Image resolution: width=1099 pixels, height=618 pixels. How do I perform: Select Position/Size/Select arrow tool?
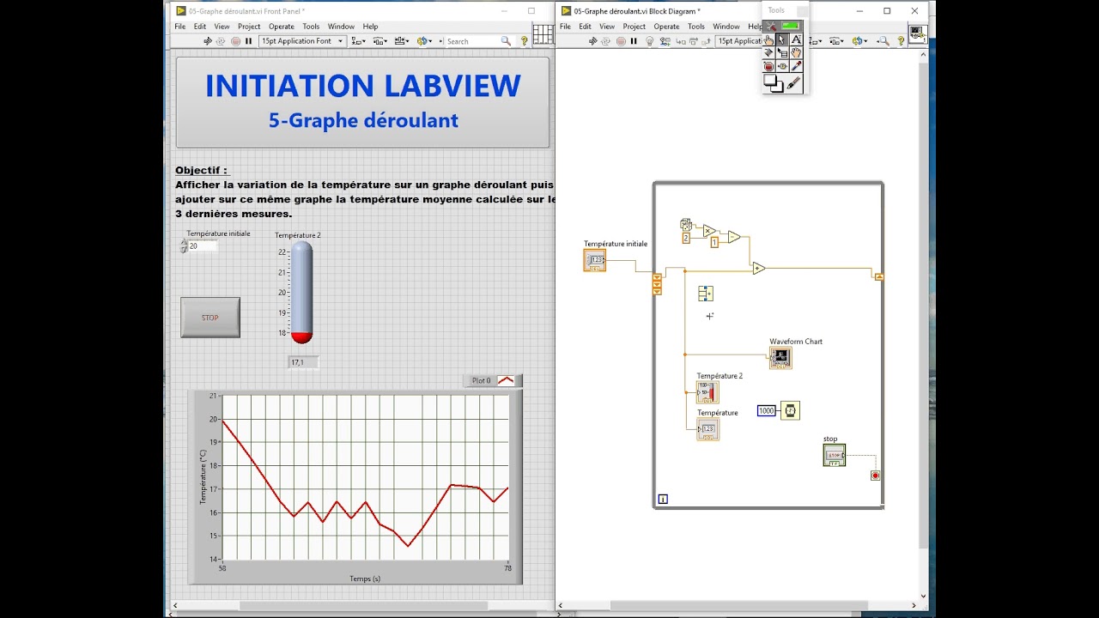[x=782, y=39]
